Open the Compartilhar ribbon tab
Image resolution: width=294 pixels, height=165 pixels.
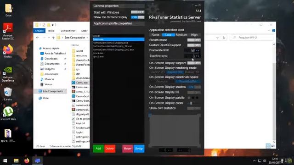coord(68,31)
